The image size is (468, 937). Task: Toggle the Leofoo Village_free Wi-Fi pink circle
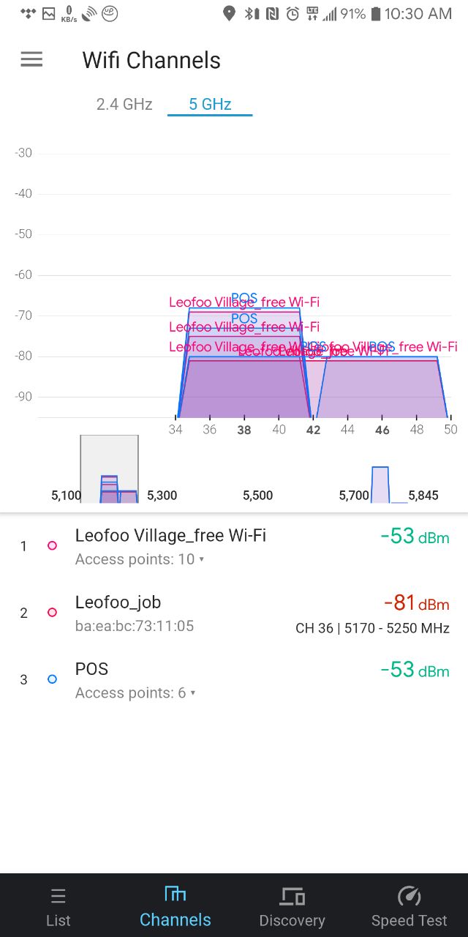pos(52,545)
